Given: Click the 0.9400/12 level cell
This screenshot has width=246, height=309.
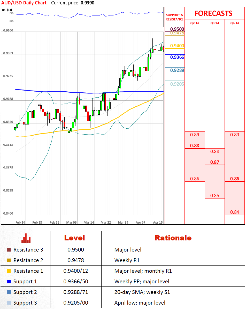Looking at the screenshot, I should pyautogui.click(x=75, y=271).
